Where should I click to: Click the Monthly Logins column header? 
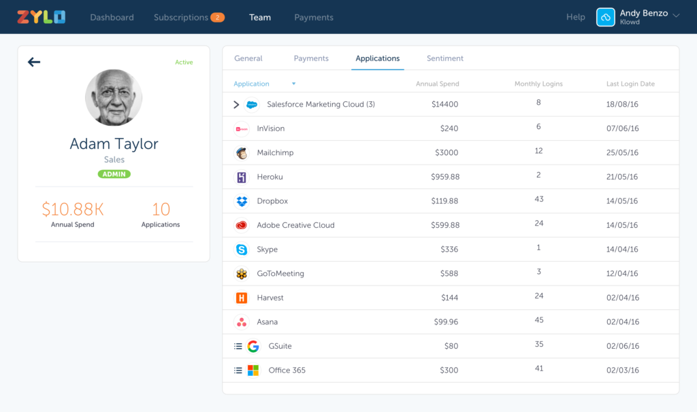point(538,84)
